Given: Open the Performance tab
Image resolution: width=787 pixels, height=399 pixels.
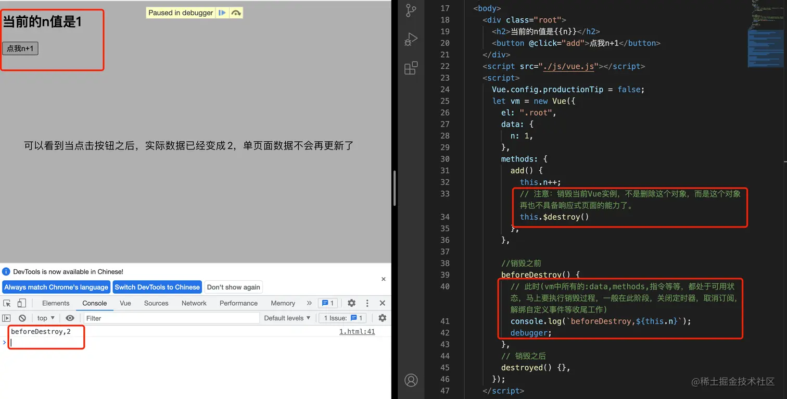Looking at the screenshot, I should click(x=238, y=303).
